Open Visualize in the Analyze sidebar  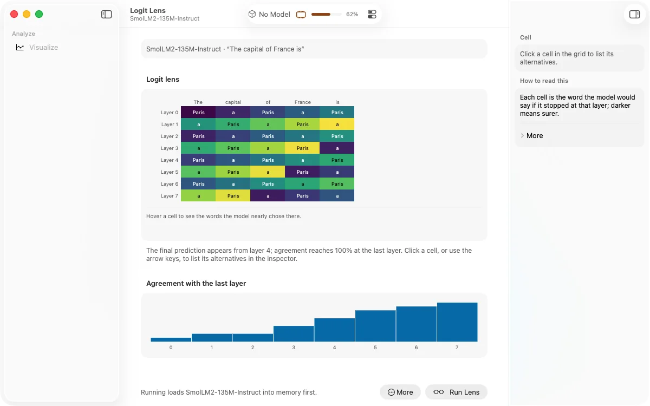pos(37,47)
